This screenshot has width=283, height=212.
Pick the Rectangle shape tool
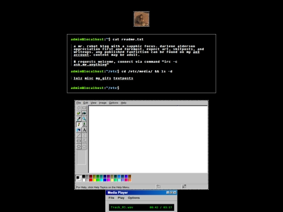(79, 141)
